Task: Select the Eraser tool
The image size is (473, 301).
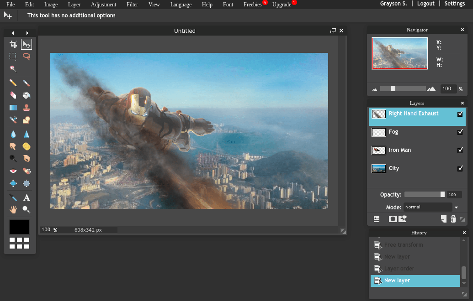Action: point(13,95)
